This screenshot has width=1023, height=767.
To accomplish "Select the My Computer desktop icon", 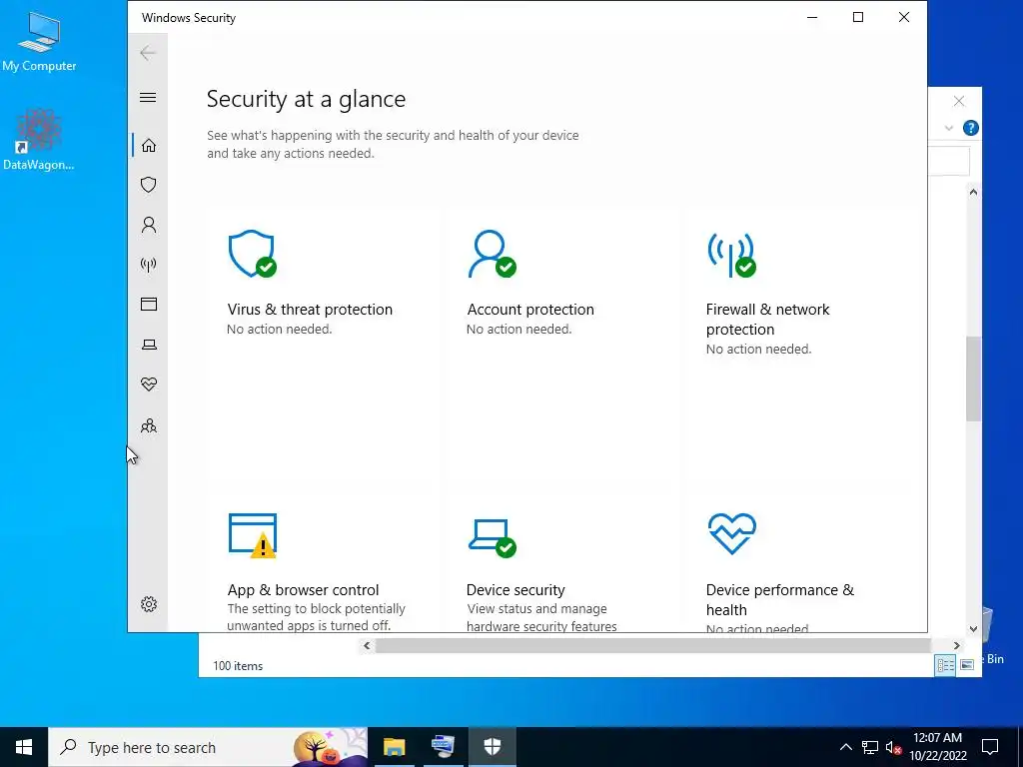I will tap(39, 42).
